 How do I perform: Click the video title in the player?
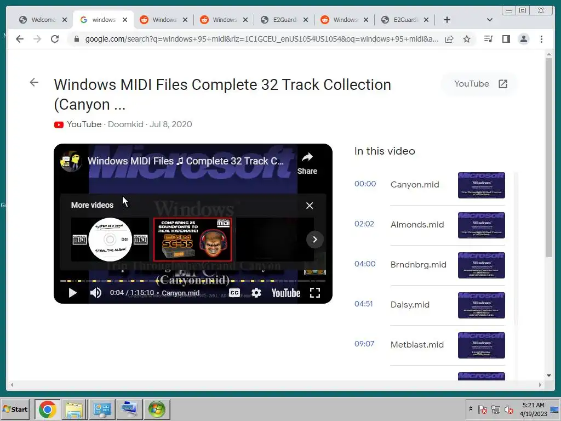[186, 161]
